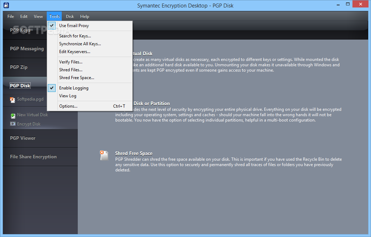This screenshot has height=237, width=371.
Task: Choose Synchronize All Keys entry
Action: 90,44
